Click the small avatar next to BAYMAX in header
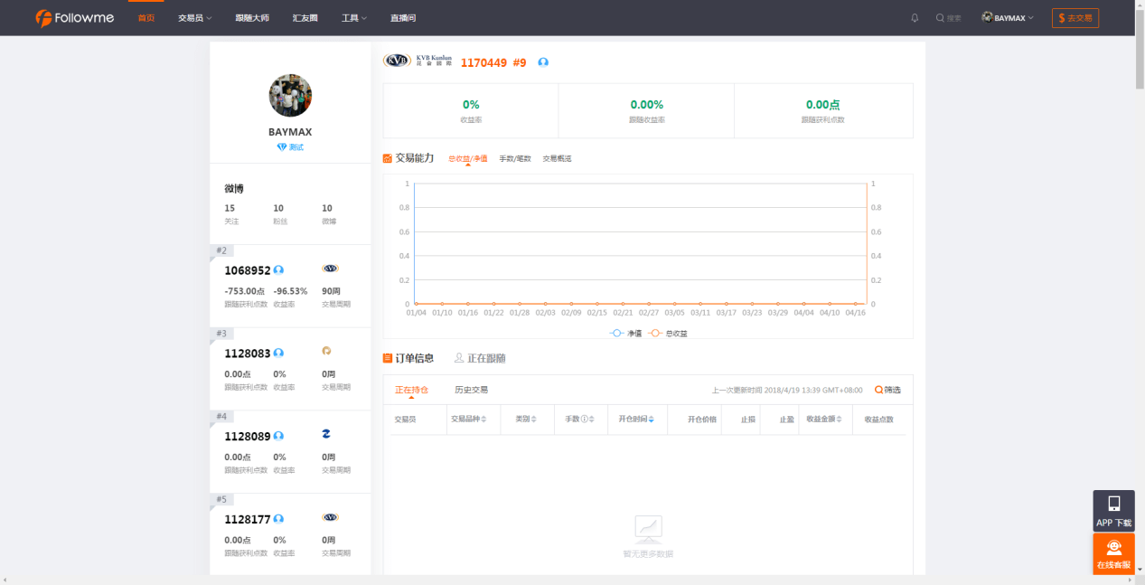 (x=987, y=17)
